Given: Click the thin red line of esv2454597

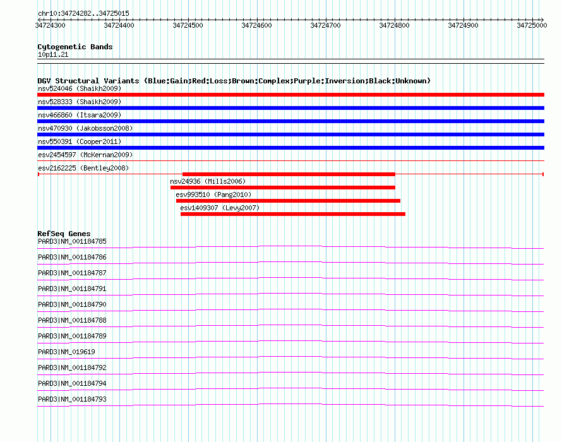Looking at the screenshot, I should coord(290,160).
